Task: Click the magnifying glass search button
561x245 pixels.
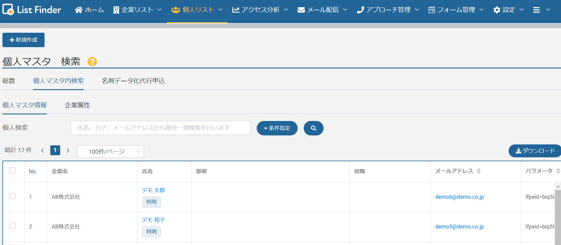Action: point(313,128)
